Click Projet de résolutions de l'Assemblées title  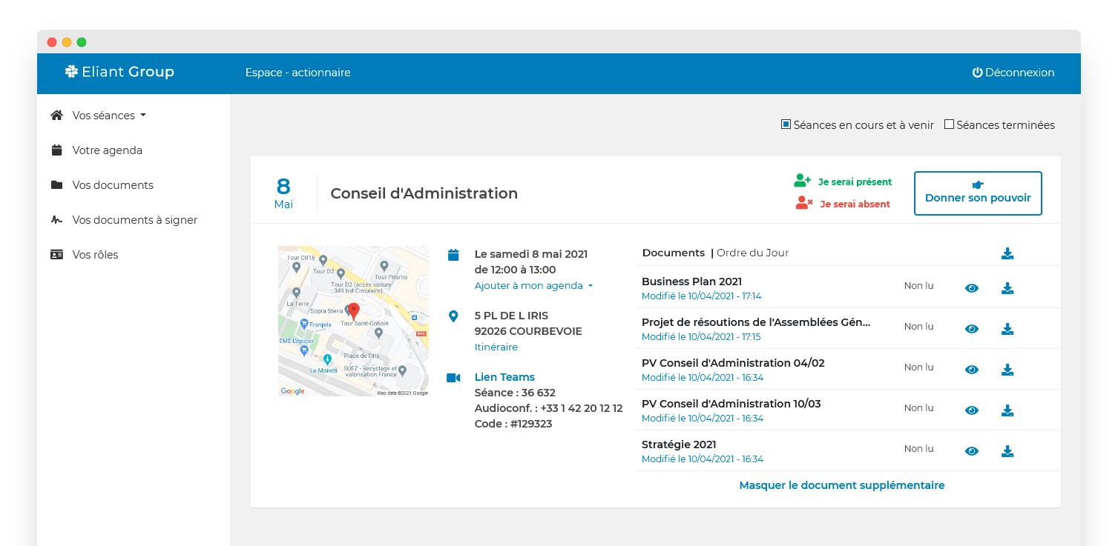pyautogui.click(x=756, y=322)
